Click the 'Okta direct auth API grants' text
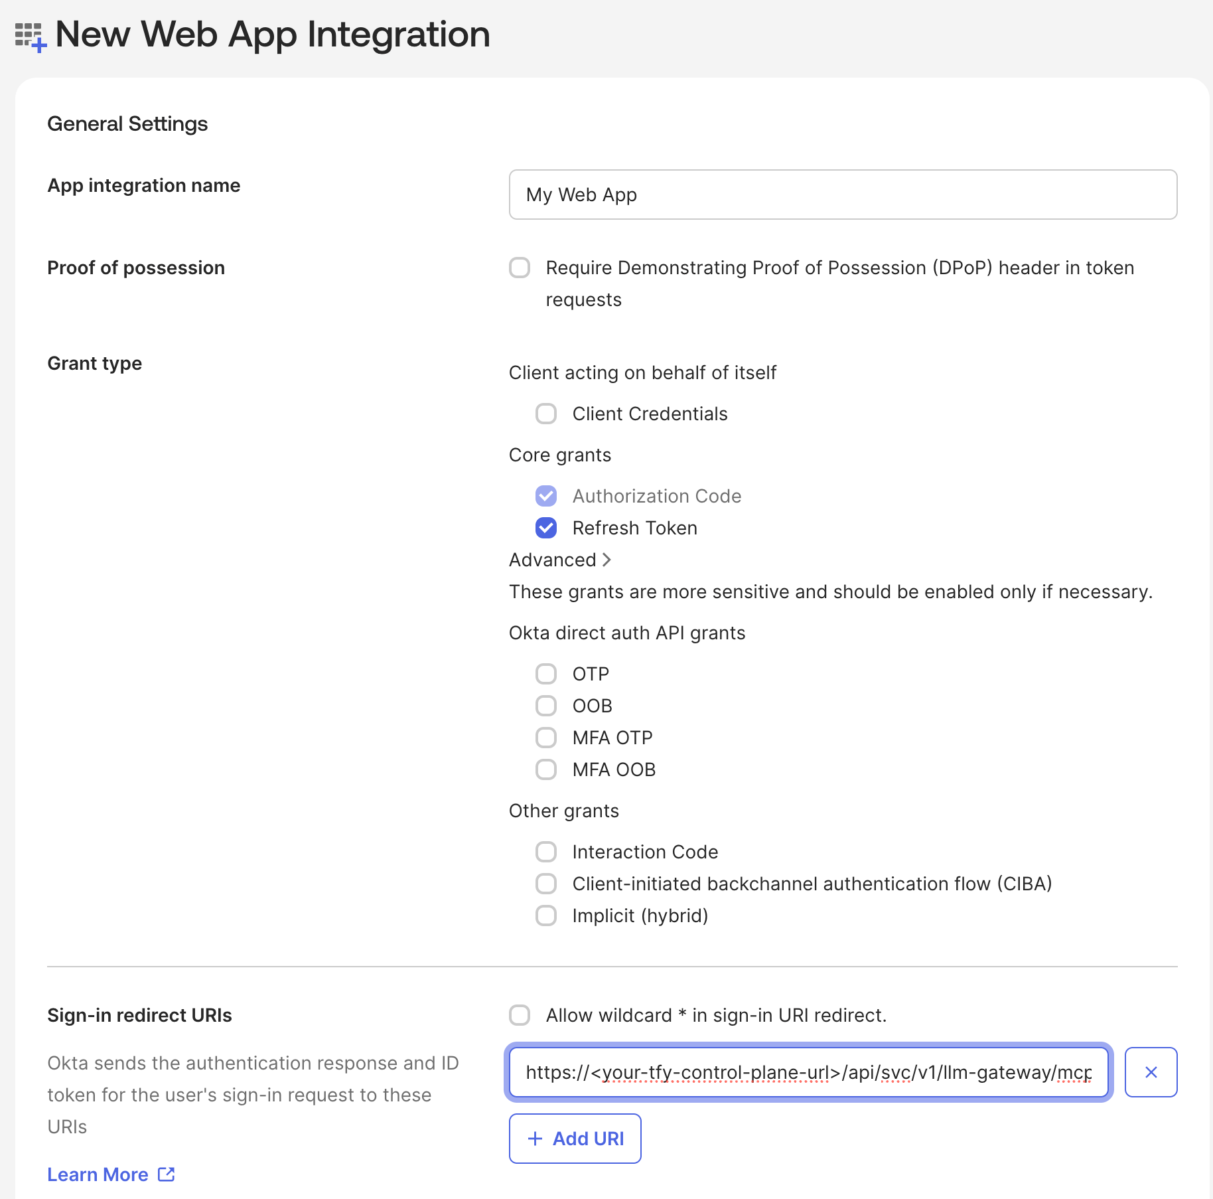1213x1199 pixels. (627, 633)
